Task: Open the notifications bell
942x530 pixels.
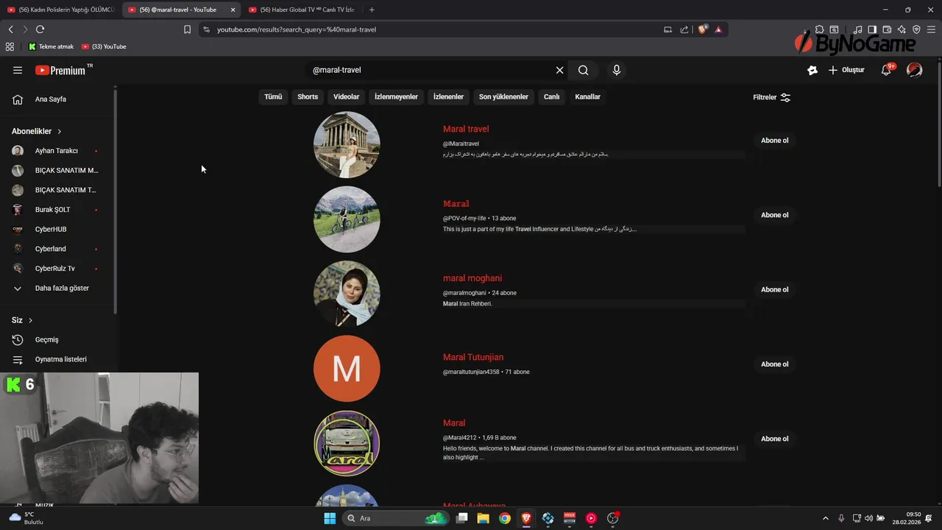Action: [887, 70]
